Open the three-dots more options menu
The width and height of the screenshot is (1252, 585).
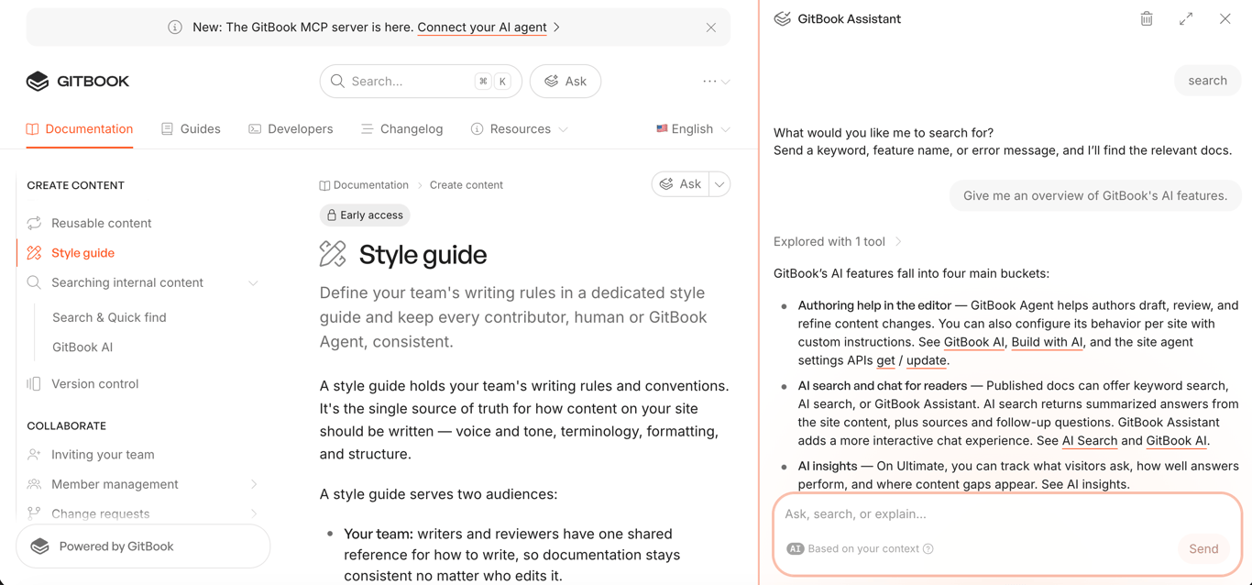coord(716,81)
